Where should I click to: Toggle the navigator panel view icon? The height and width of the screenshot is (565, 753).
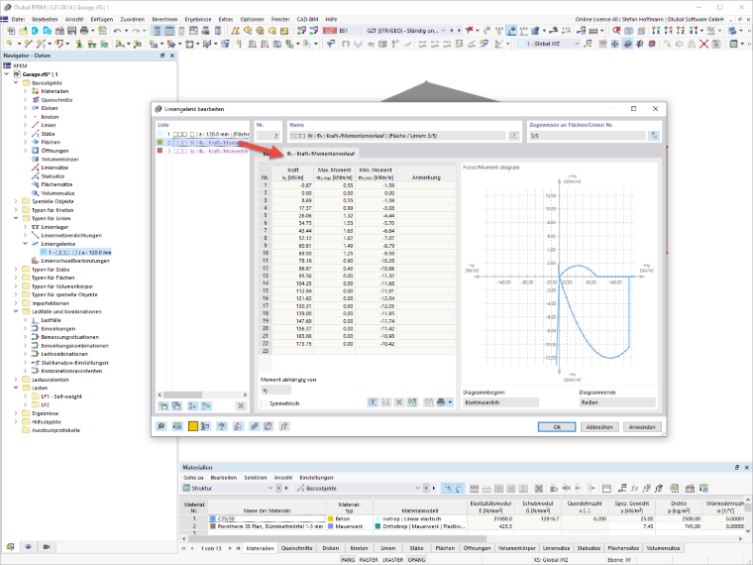coord(157,31)
